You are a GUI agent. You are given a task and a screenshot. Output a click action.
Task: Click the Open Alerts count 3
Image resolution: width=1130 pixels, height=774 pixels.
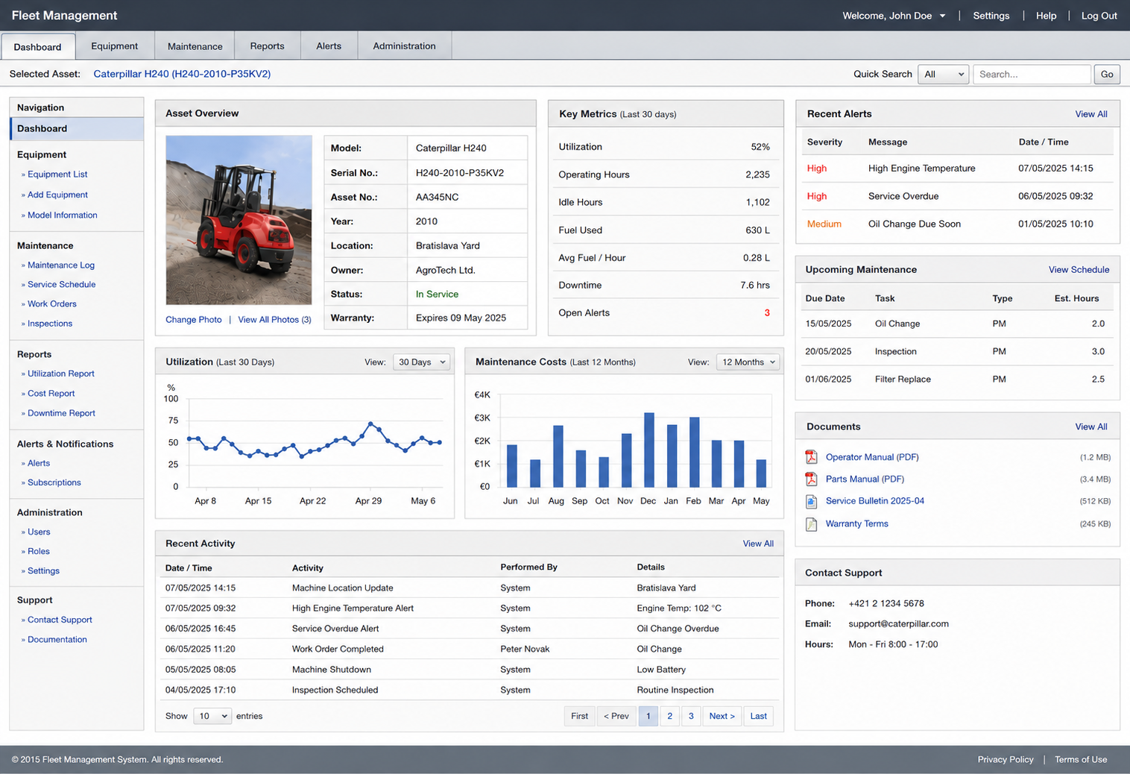click(x=767, y=312)
